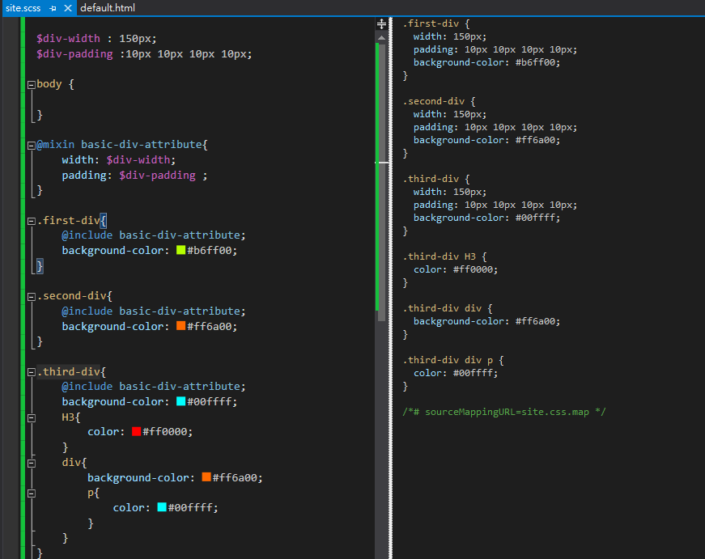Screen dimensions: 705x559
Task: Collapse the nested div block
Action: point(32,464)
